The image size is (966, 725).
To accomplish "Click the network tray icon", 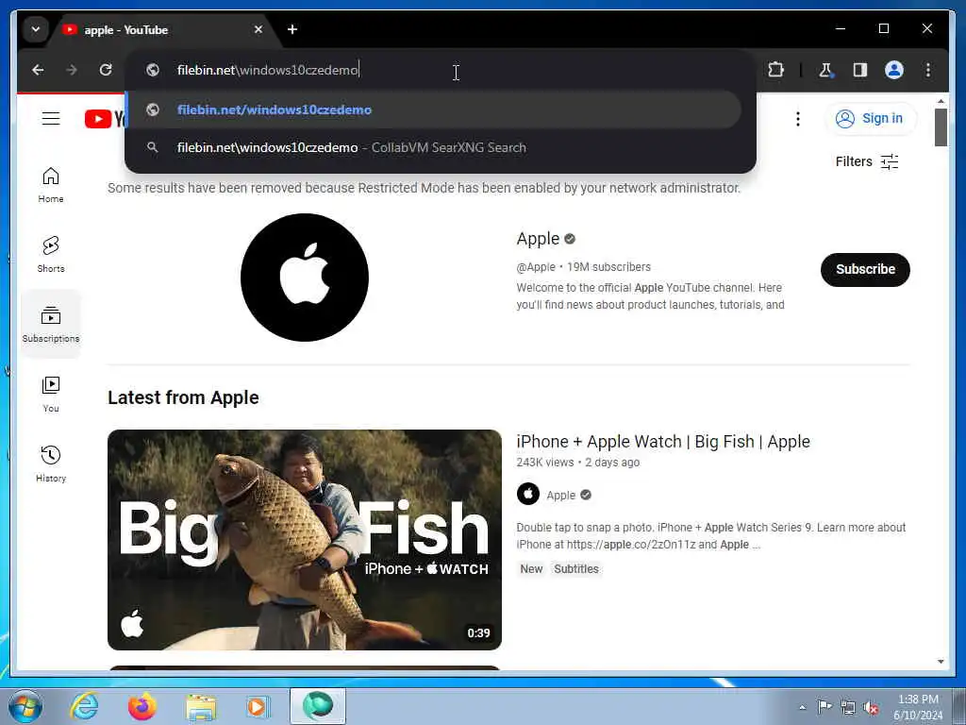I will click(x=848, y=707).
